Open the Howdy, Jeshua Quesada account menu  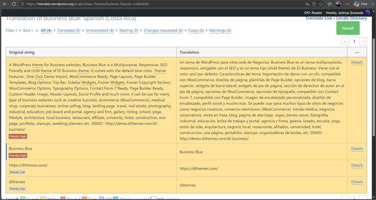(344, 13)
